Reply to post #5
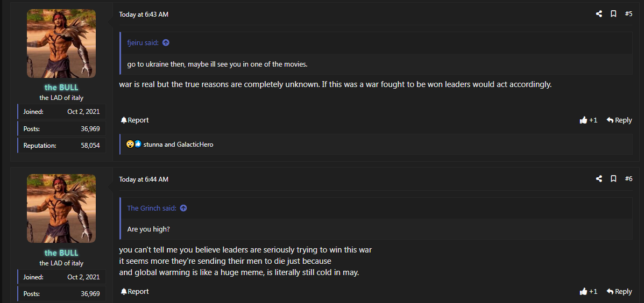644x303 pixels. click(619, 120)
